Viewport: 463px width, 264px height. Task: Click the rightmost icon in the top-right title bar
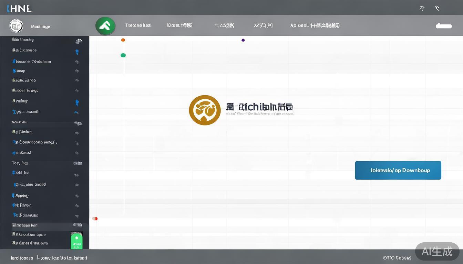coord(437,8)
